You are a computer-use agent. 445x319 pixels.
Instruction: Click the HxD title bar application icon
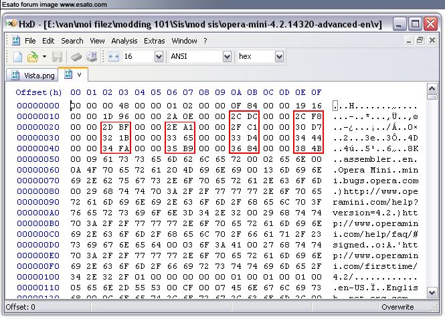tap(11, 24)
